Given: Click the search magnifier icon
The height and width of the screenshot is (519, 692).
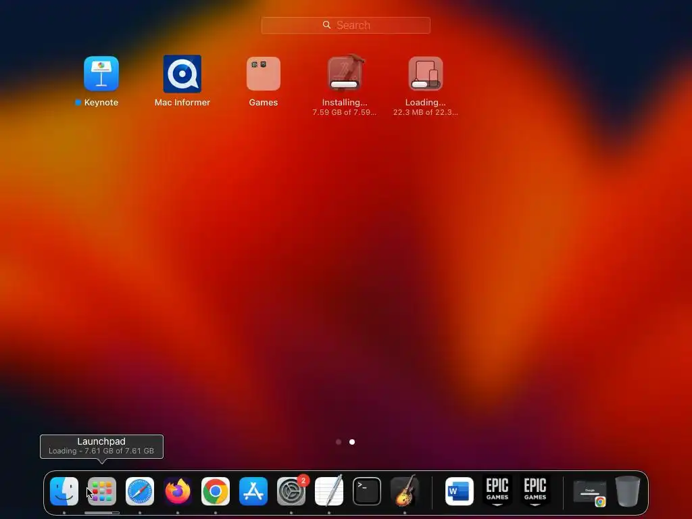Looking at the screenshot, I should pos(326,25).
